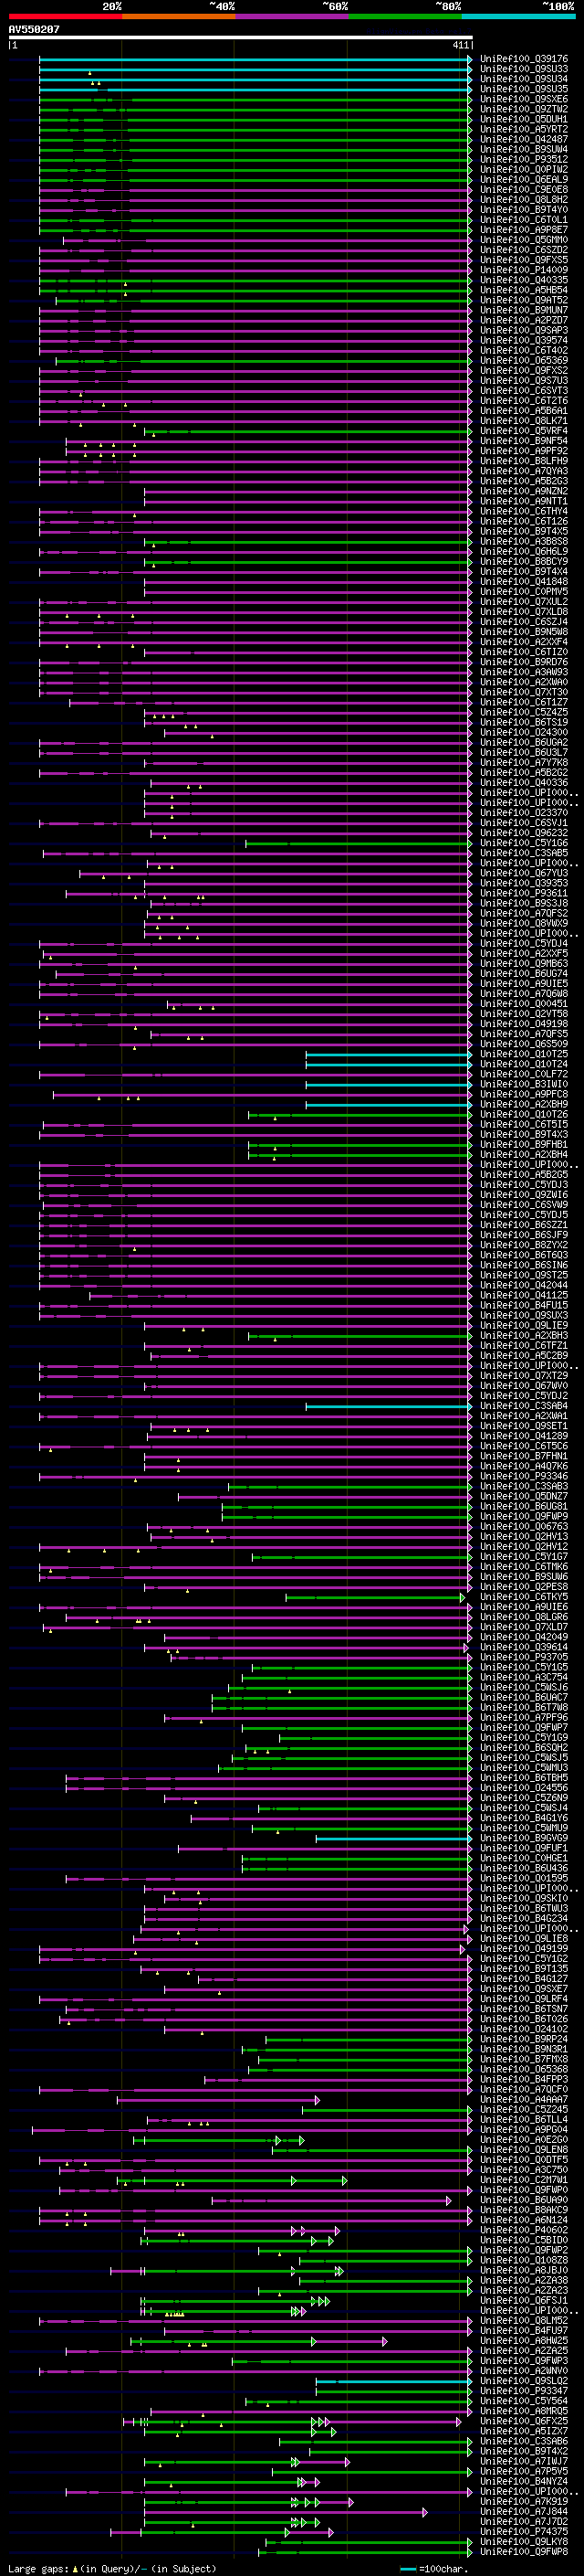Select the UniRef100_Q40335 entry

[x=524, y=280]
